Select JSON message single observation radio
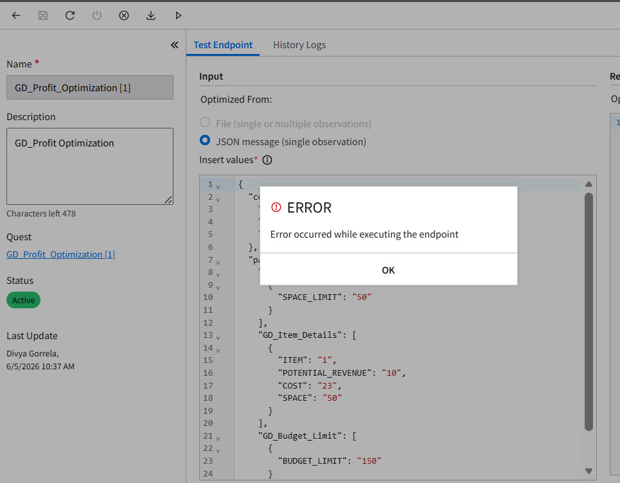 pos(205,140)
